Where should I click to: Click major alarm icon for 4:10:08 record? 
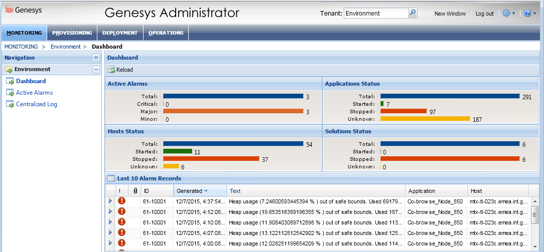coord(121,222)
